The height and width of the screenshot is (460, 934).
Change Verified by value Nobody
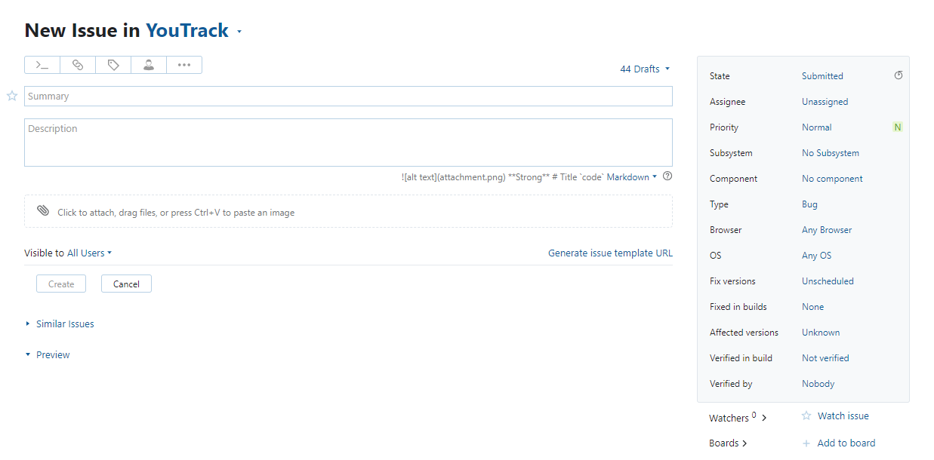click(x=818, y=384)
